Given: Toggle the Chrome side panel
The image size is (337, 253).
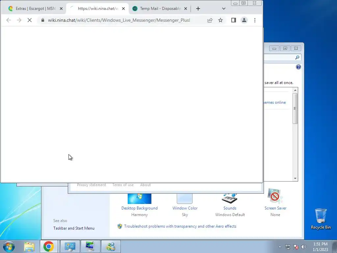Looking at the screenshot, I should click(x=234, y=20).
